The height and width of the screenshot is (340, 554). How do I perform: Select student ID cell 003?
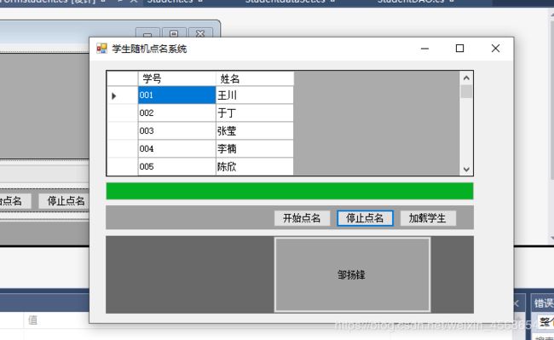176,131
